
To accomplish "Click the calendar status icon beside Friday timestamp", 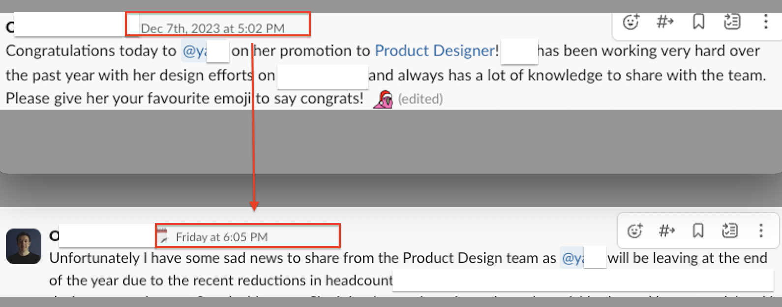I will click(x=162, y=236).
